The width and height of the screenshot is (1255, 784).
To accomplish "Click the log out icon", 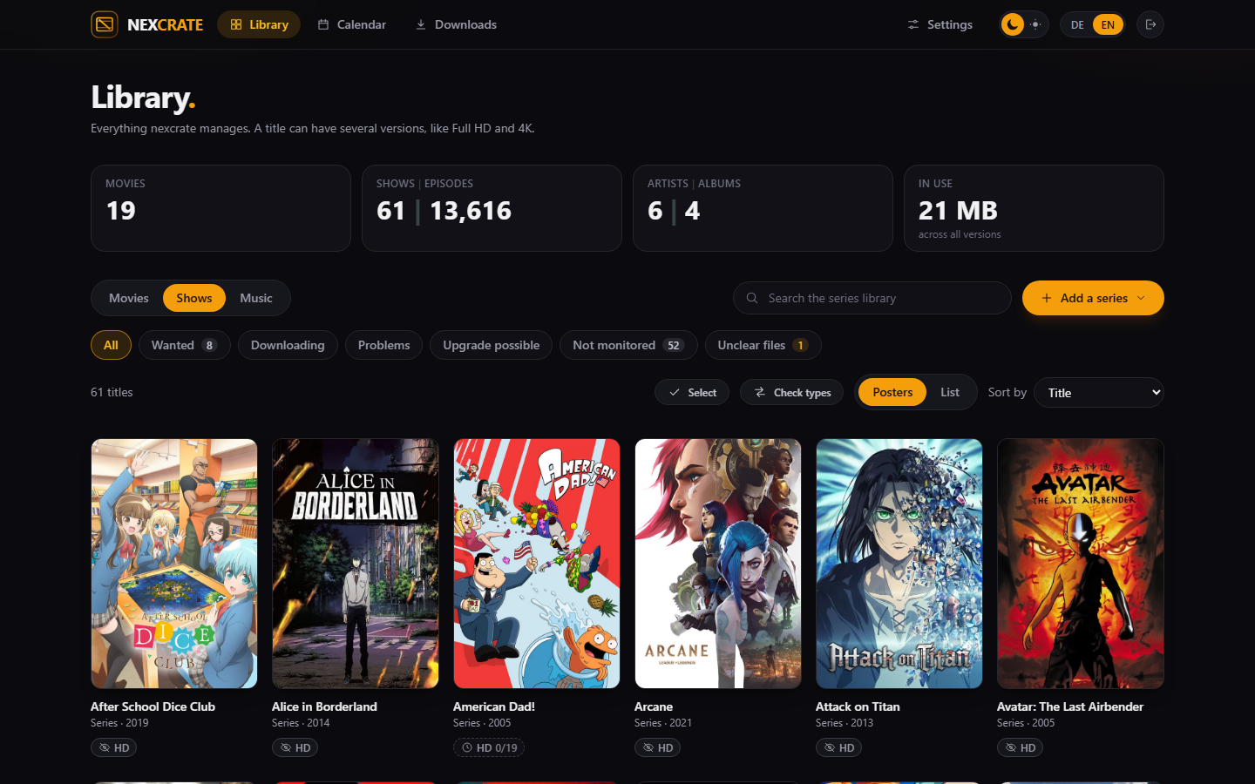I will tap(1150, 24).
